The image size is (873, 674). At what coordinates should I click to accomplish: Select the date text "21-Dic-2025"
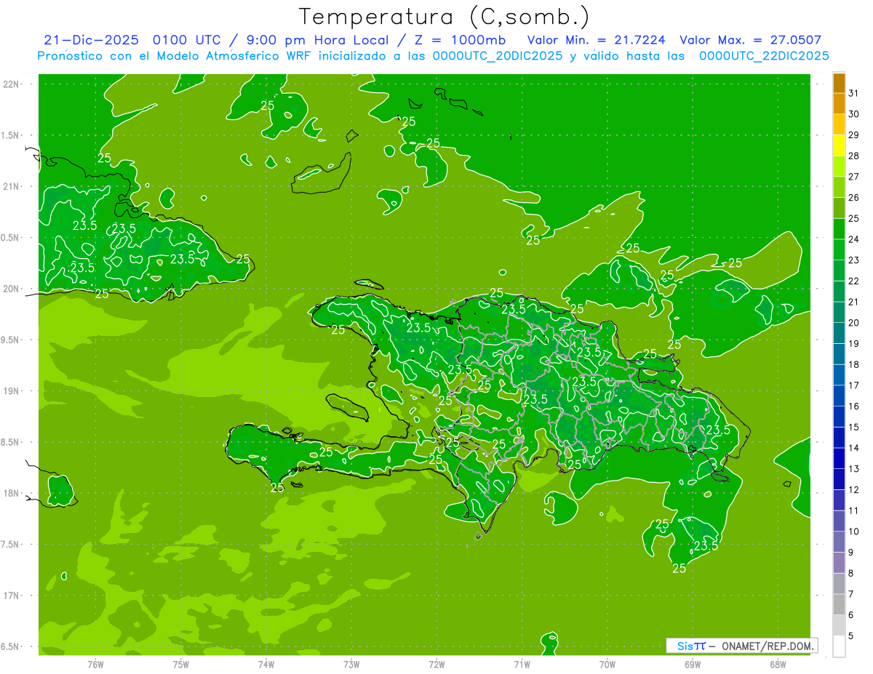(91, 40)
